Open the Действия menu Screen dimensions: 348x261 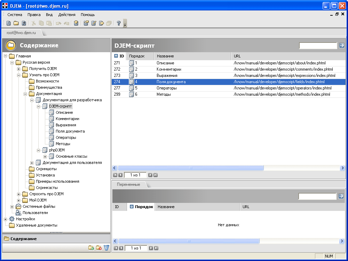[x=67, y=15]
